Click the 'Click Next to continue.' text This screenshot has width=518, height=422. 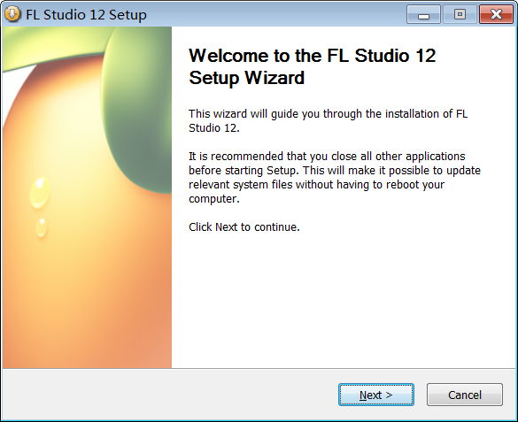pos(244,227)
